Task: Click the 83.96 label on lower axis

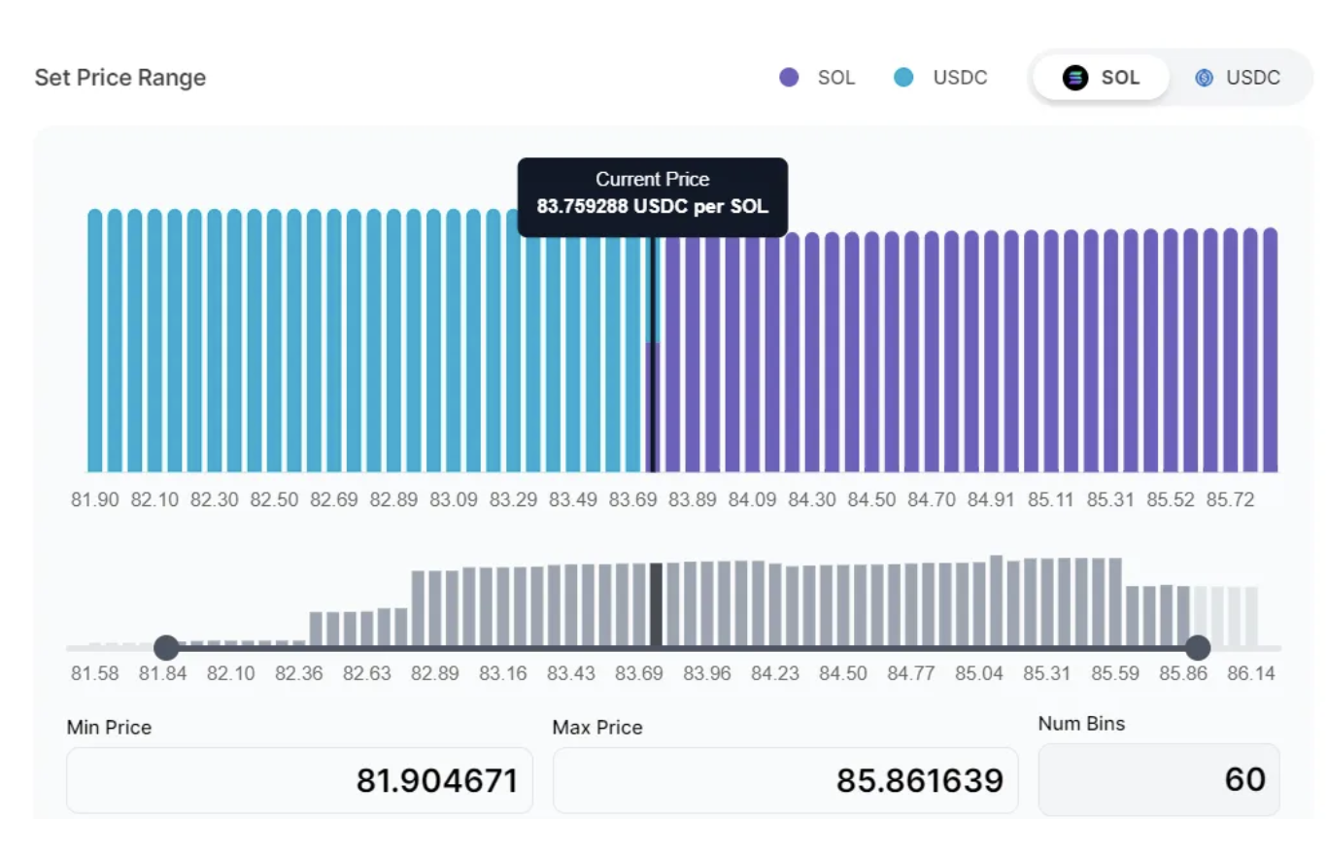Action: [x=706, y=673]
